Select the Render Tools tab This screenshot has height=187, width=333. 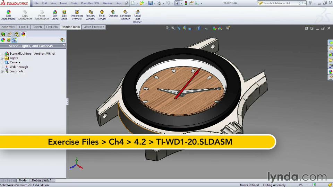point(71,27)
